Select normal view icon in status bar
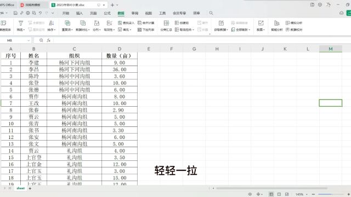351x197 pixels. coord(271,194)
